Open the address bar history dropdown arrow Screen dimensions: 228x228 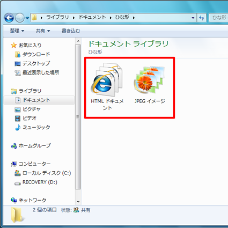click(x=193, y=18)
